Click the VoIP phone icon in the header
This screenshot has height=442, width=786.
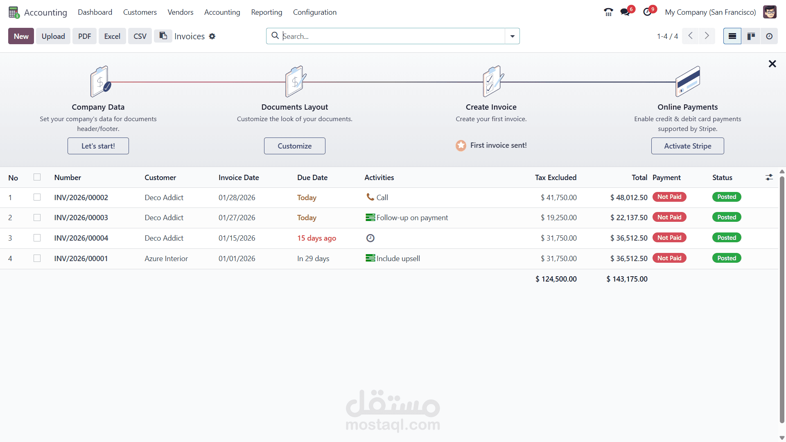click(608, 12)
